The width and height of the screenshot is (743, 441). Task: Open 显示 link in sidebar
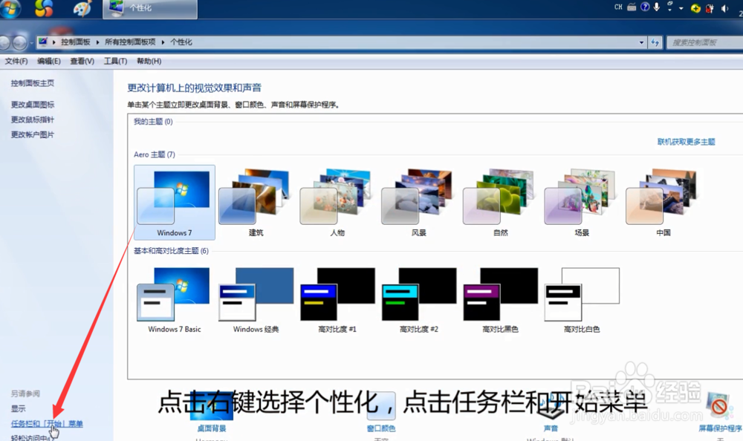point(19,408)
